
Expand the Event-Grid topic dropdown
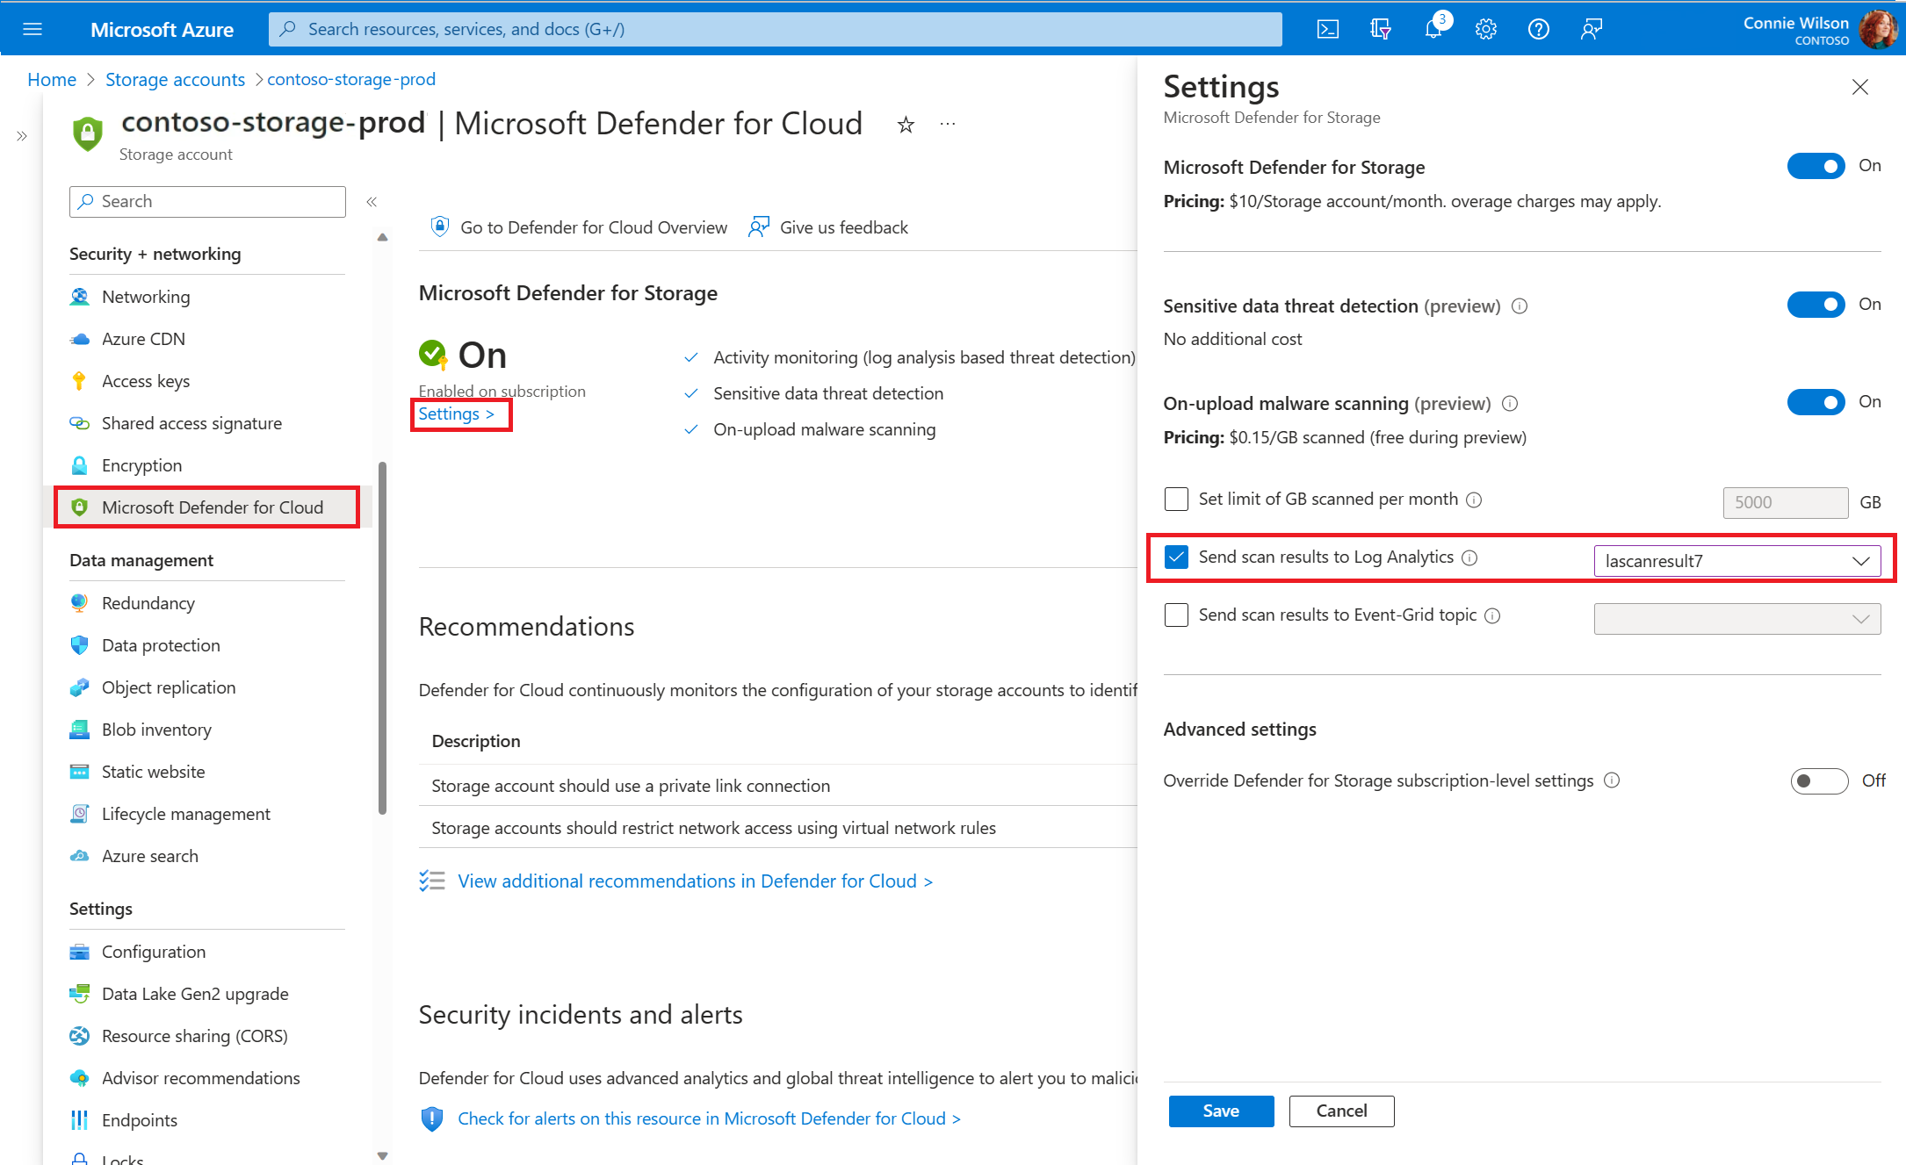[1736, 619]
